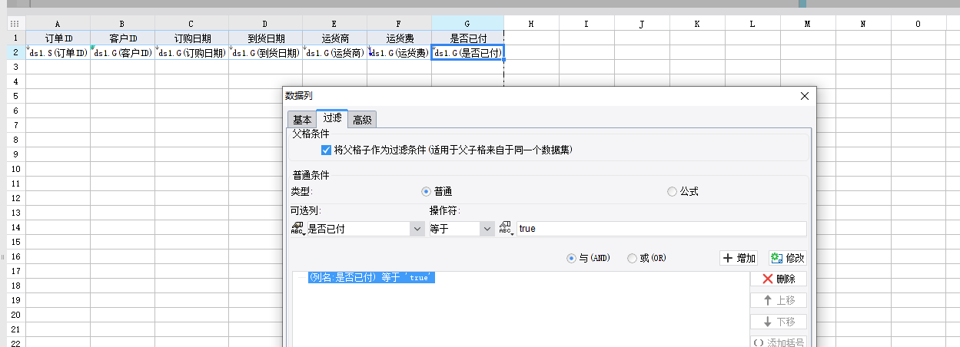960x347 pixels.
Task: Click cell 客户ID in row 1
Action: (x=123, y=38)
